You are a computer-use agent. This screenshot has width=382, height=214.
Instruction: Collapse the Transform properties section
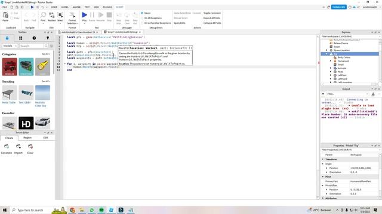point(323,159)
